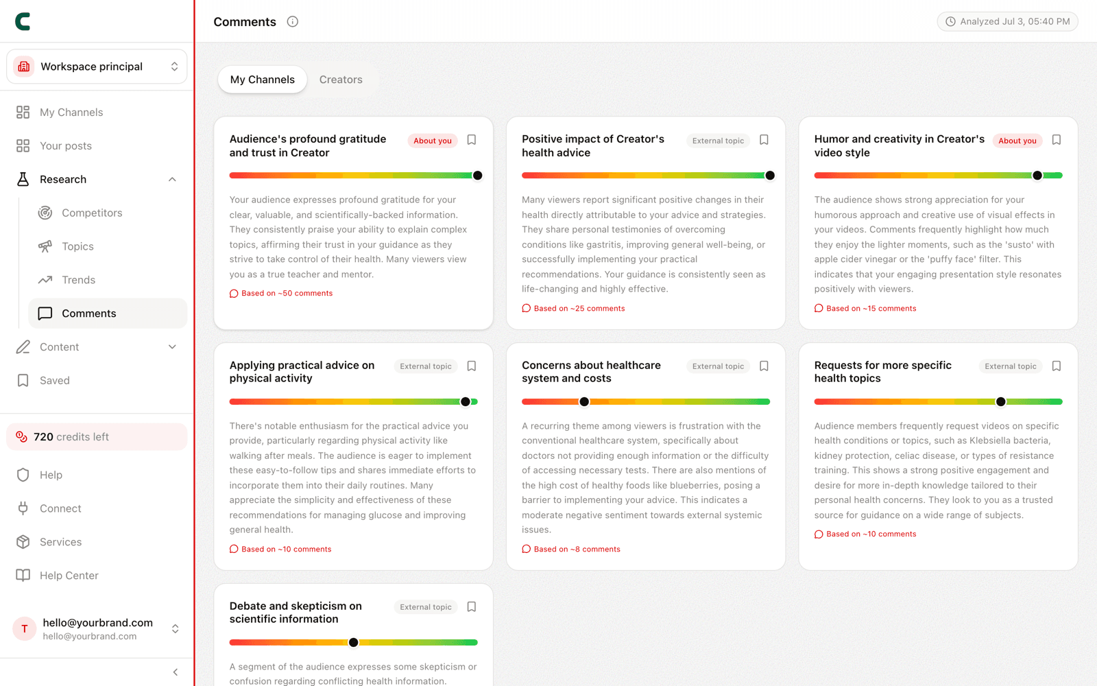Viewport: 1097px width, 686px height.
Task: Switch to the Creators tab
Action: [x=341, y=80]
